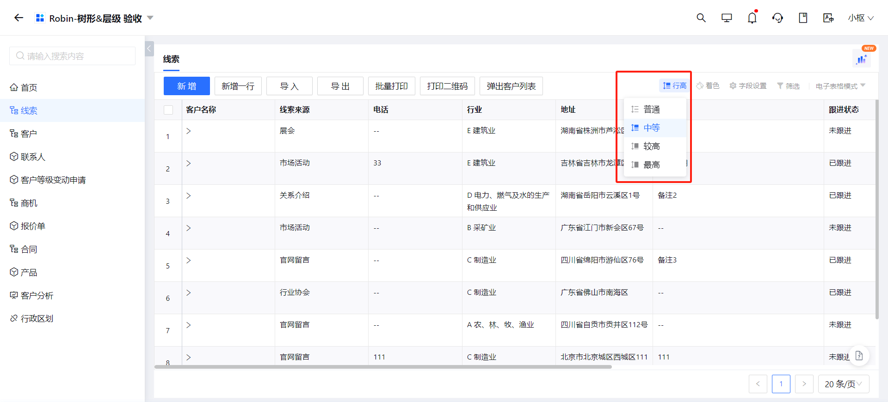Open 客户分析 in the sidebar
The height and width of the screenshot is (402, 888).
[x=72, y=295]
